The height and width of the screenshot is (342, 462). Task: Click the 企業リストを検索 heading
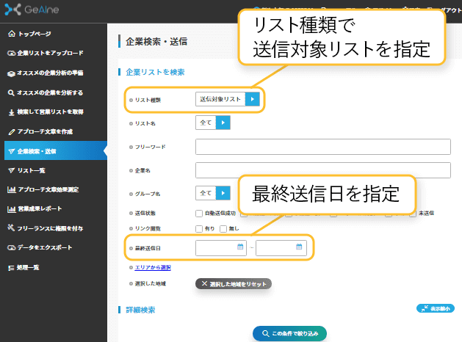click(155, 72)
